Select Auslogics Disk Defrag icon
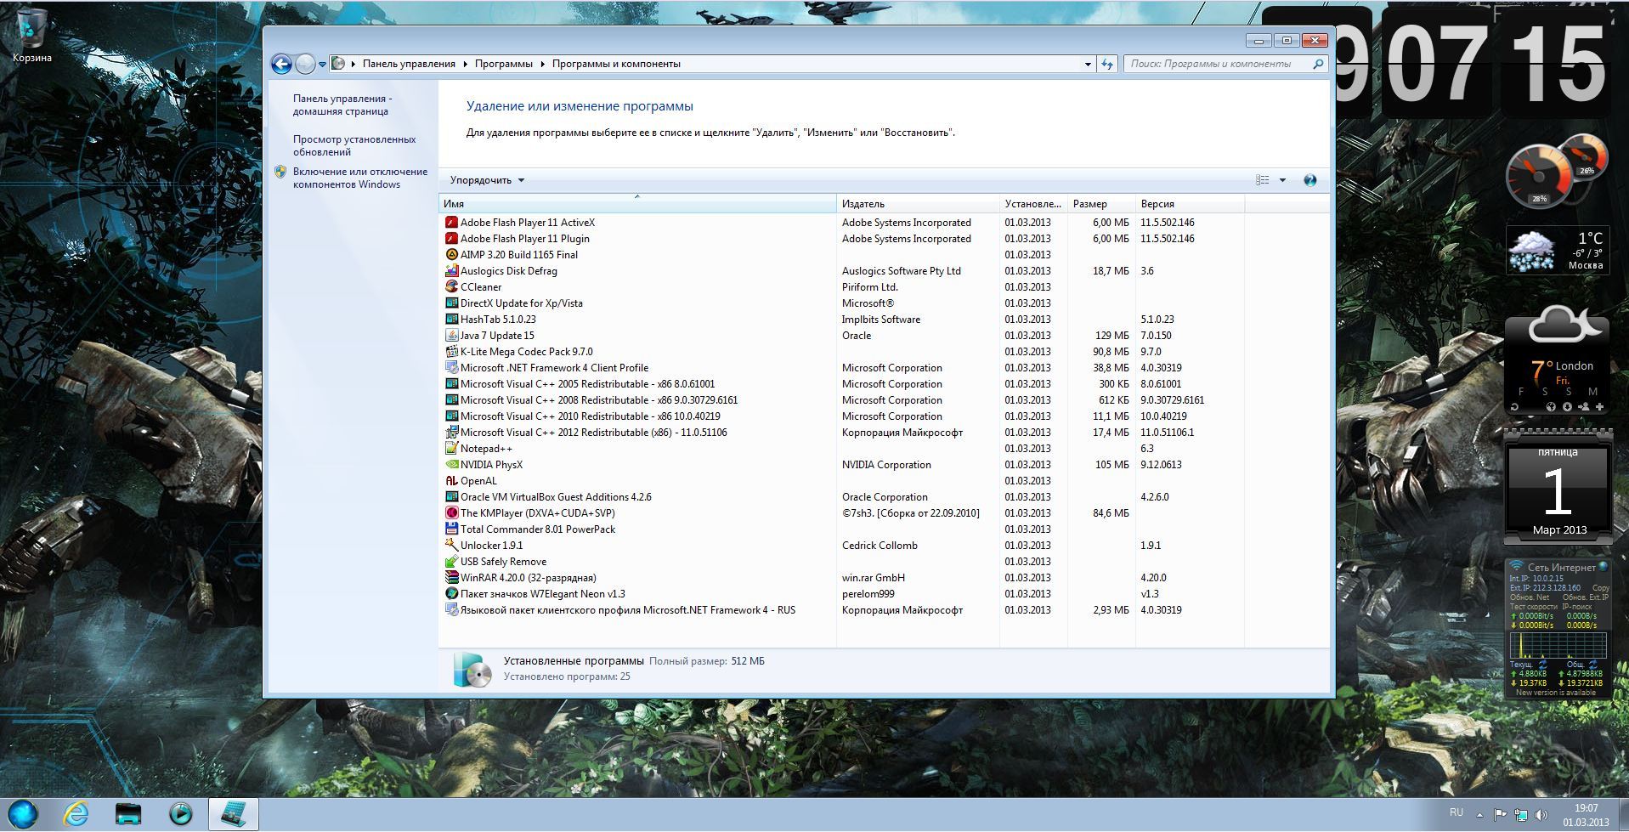1629x832 pixels. point(452,271)
